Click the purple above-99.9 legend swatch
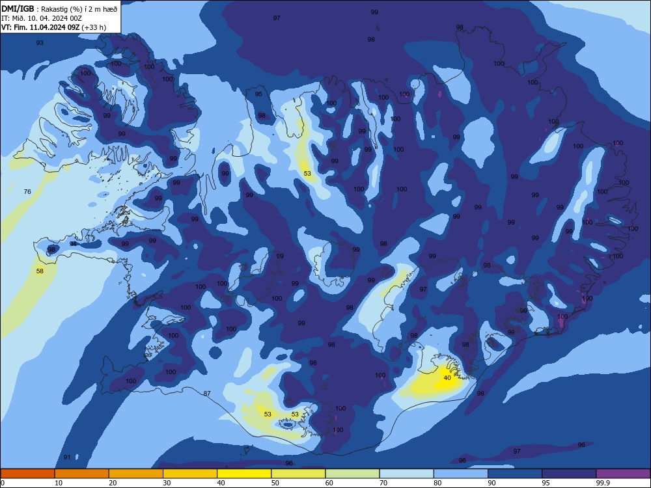651x488 pixels. (623, 474)
